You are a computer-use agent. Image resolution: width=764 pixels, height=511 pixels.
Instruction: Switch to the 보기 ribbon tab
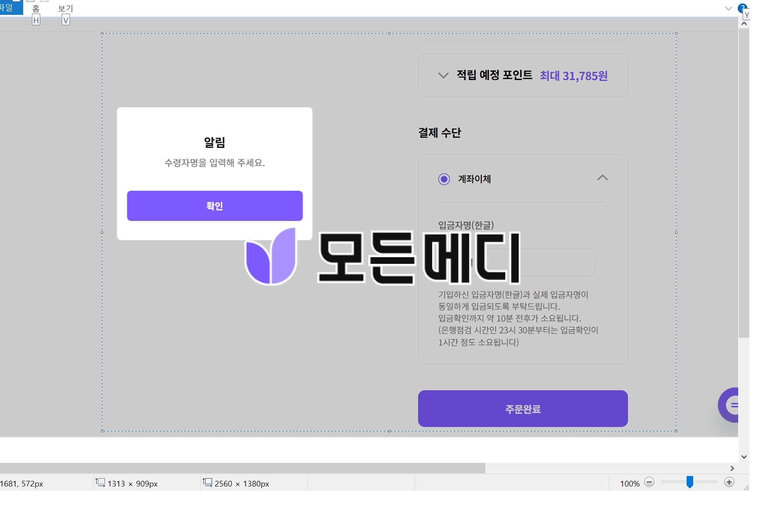pyautogui.click(x=66, y=9)
